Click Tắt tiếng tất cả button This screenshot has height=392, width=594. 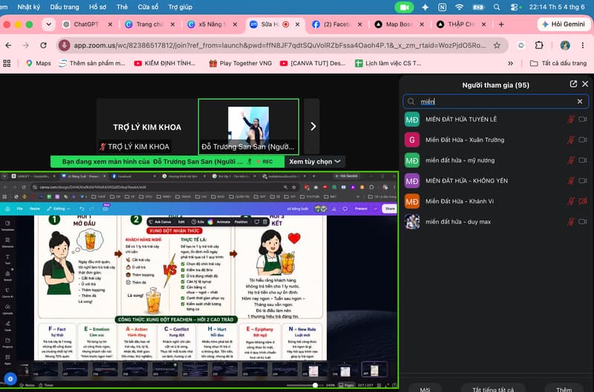(493, 389)
